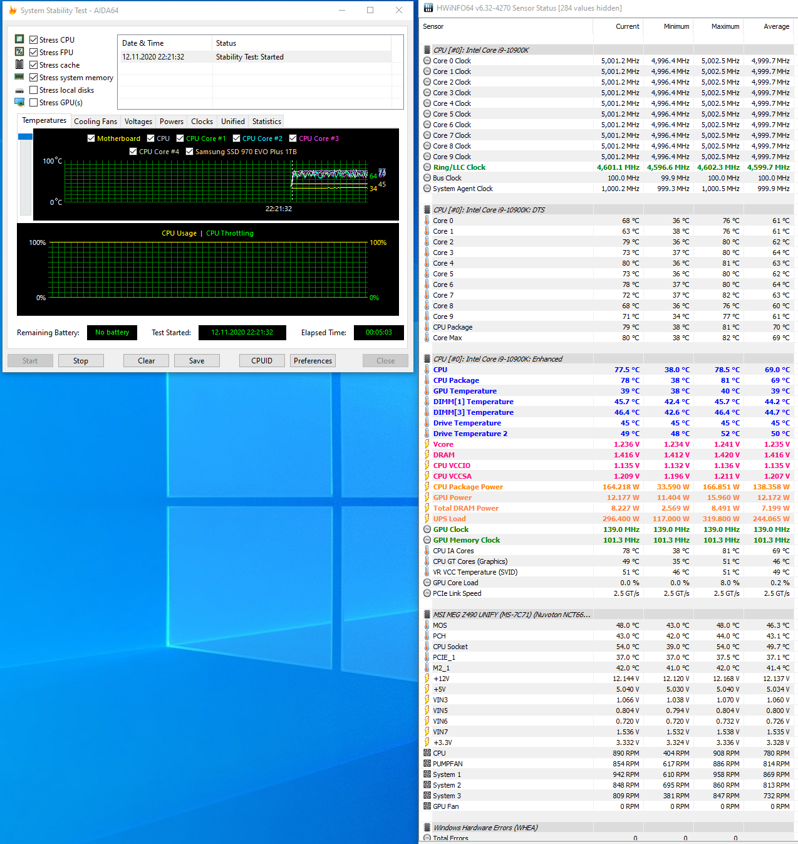This screenshot has height=844, width=798.
Task: Click the thermometer icon of CPU Package DTS row
Action: (427, 327)
